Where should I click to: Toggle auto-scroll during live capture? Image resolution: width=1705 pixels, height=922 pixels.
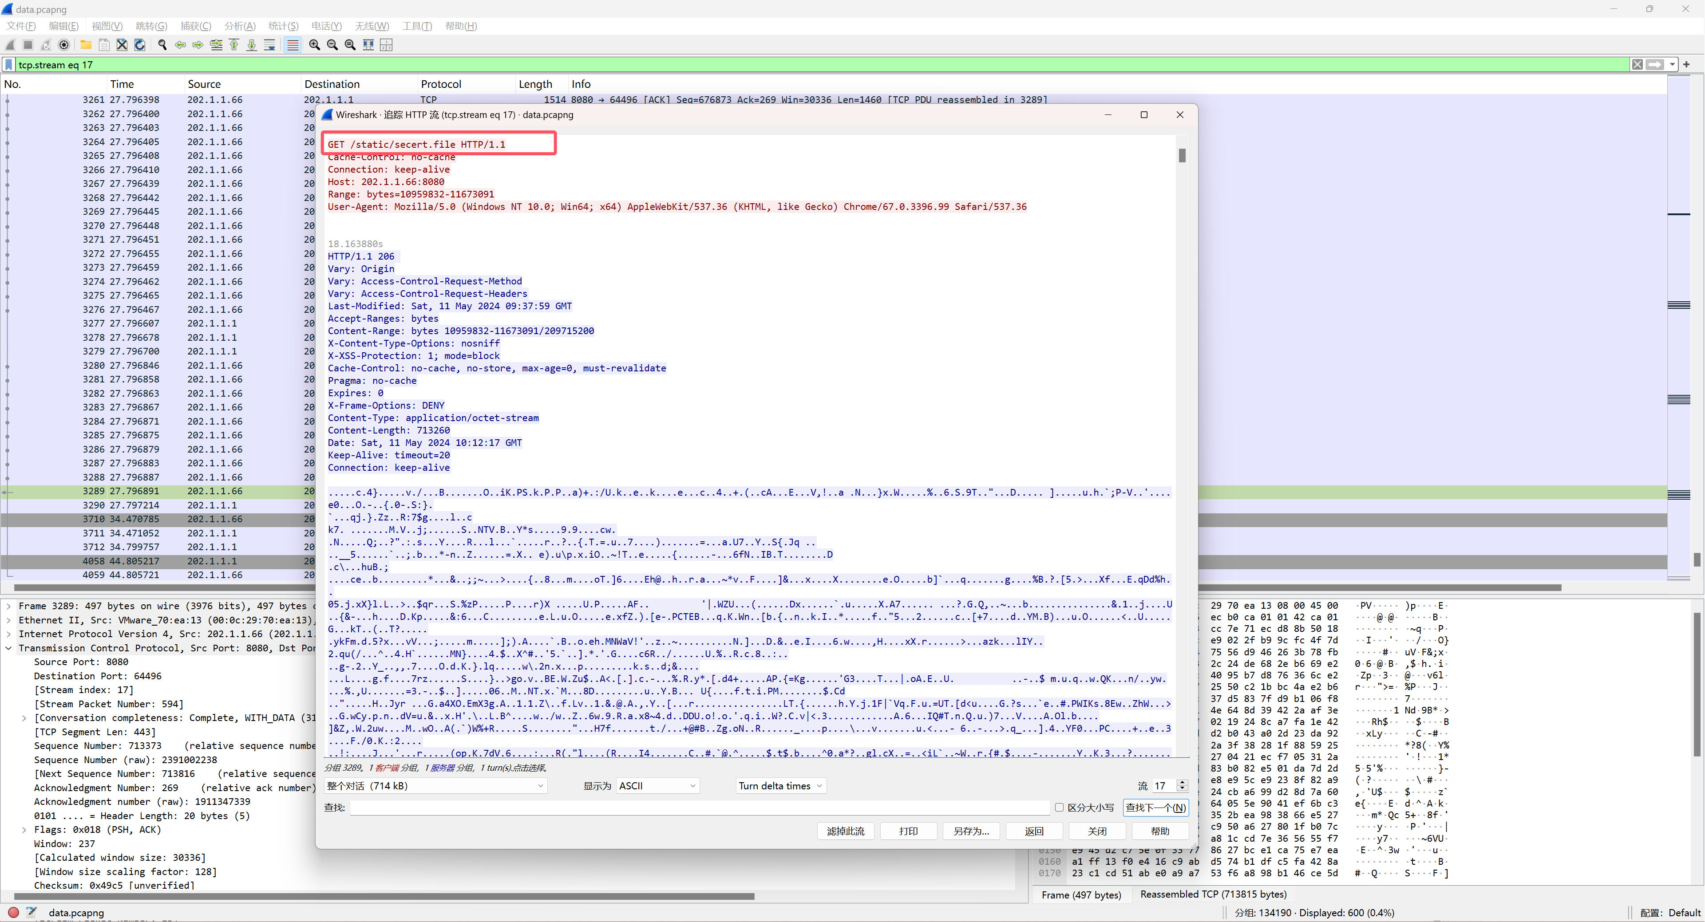point(270,45)
